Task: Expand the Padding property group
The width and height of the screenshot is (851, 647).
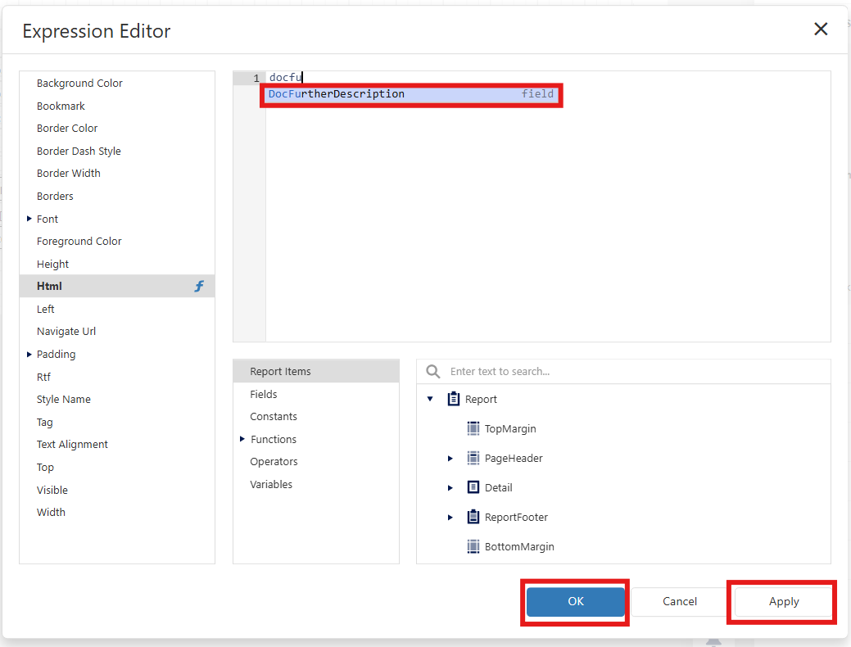Action: [29, 355]
